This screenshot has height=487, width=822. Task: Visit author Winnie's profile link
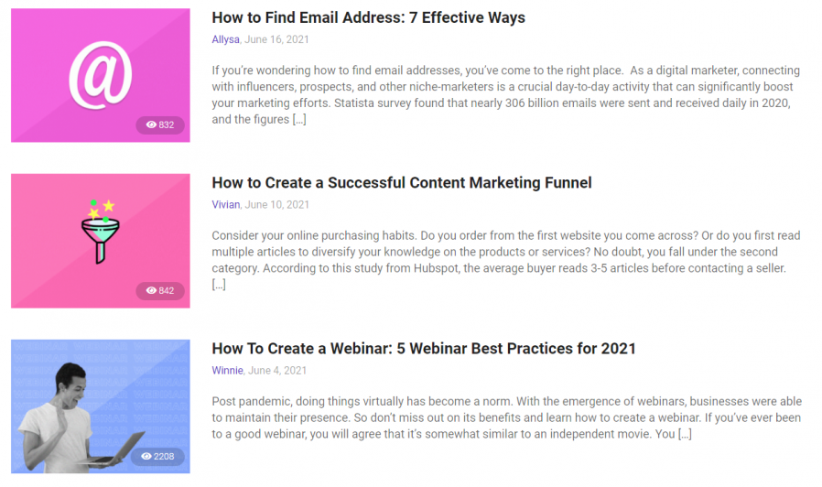[228, 370]
